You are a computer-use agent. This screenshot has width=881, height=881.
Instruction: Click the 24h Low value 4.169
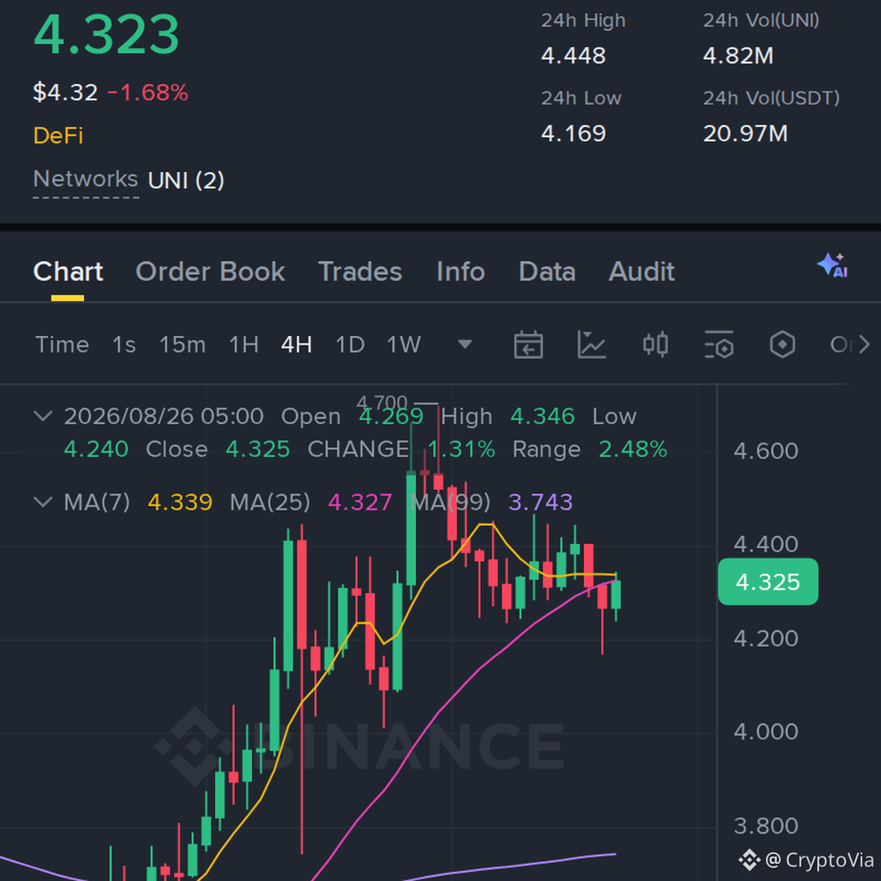coord(573,133)
